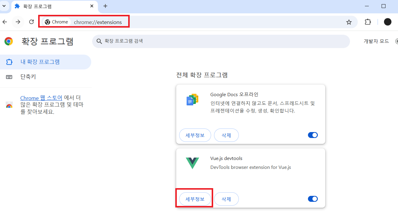Click the Google Docs 오프라인 title text
Viewport: 398px width, 211px height.
point(234,95)
